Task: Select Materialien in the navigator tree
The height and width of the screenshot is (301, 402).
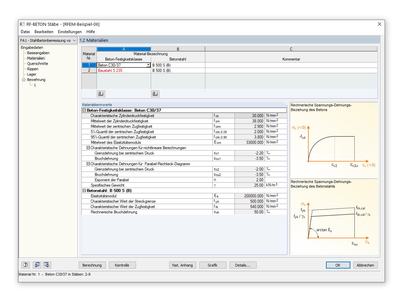Action: 36,58
